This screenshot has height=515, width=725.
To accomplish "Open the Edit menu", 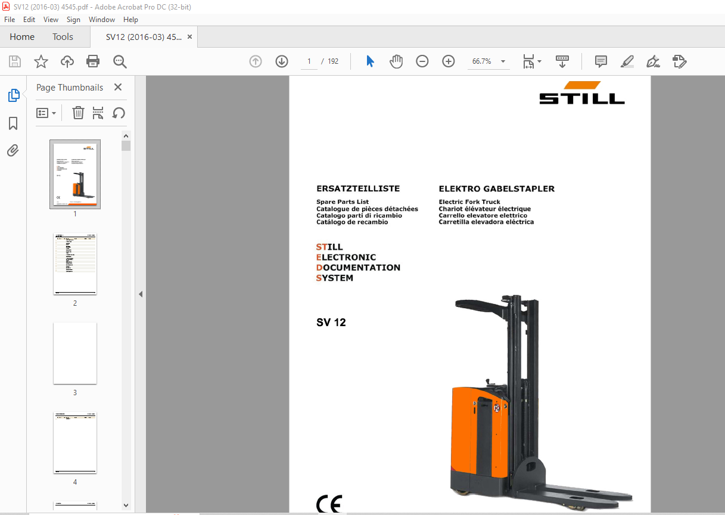I will pos(29,20).
